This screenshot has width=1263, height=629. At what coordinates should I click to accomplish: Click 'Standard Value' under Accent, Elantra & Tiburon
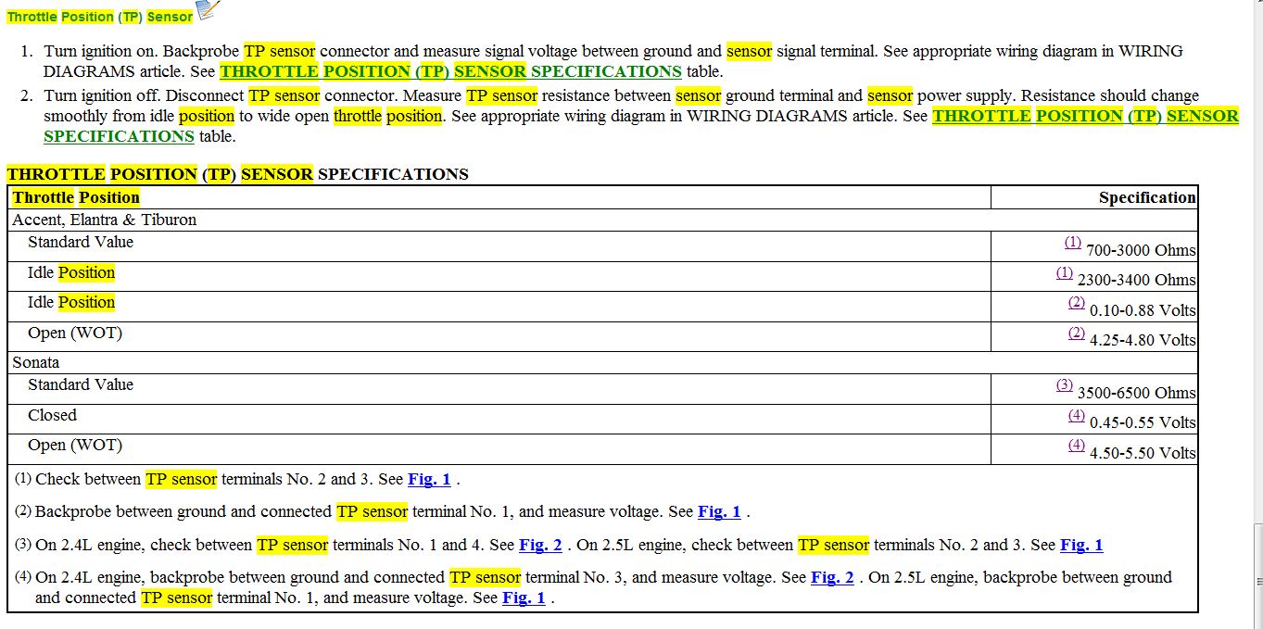[x=81, y=242]
